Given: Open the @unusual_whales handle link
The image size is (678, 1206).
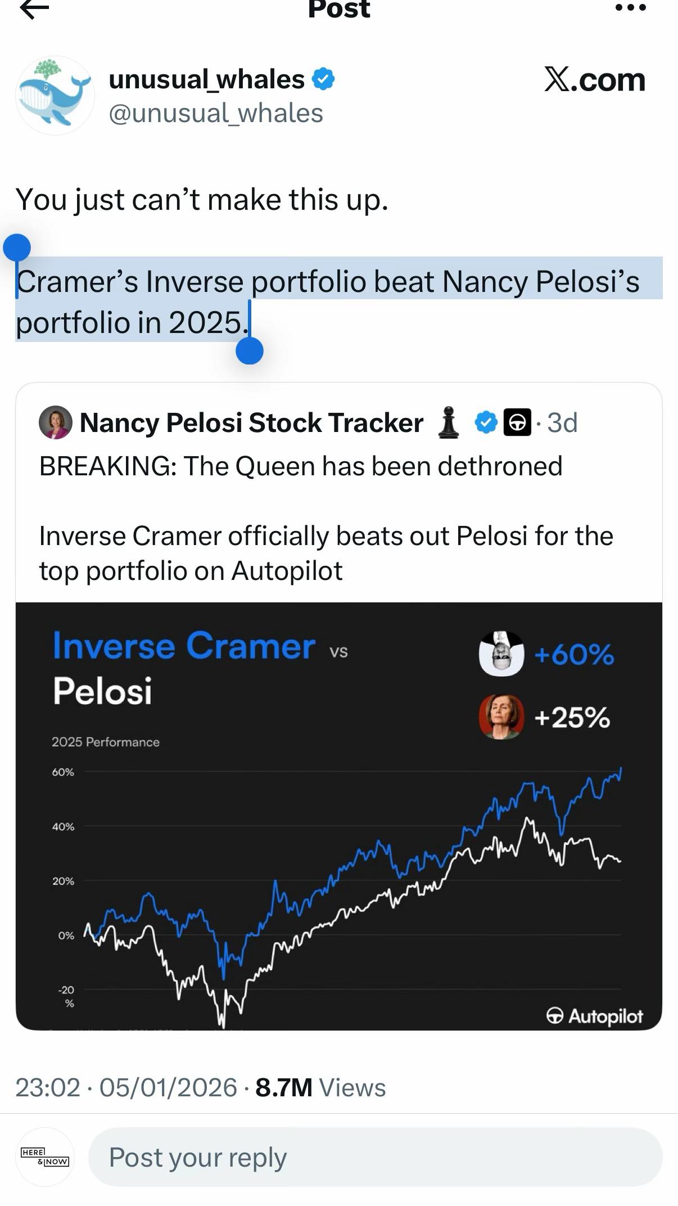Looking at the screenshot, I should pos(216,114).
